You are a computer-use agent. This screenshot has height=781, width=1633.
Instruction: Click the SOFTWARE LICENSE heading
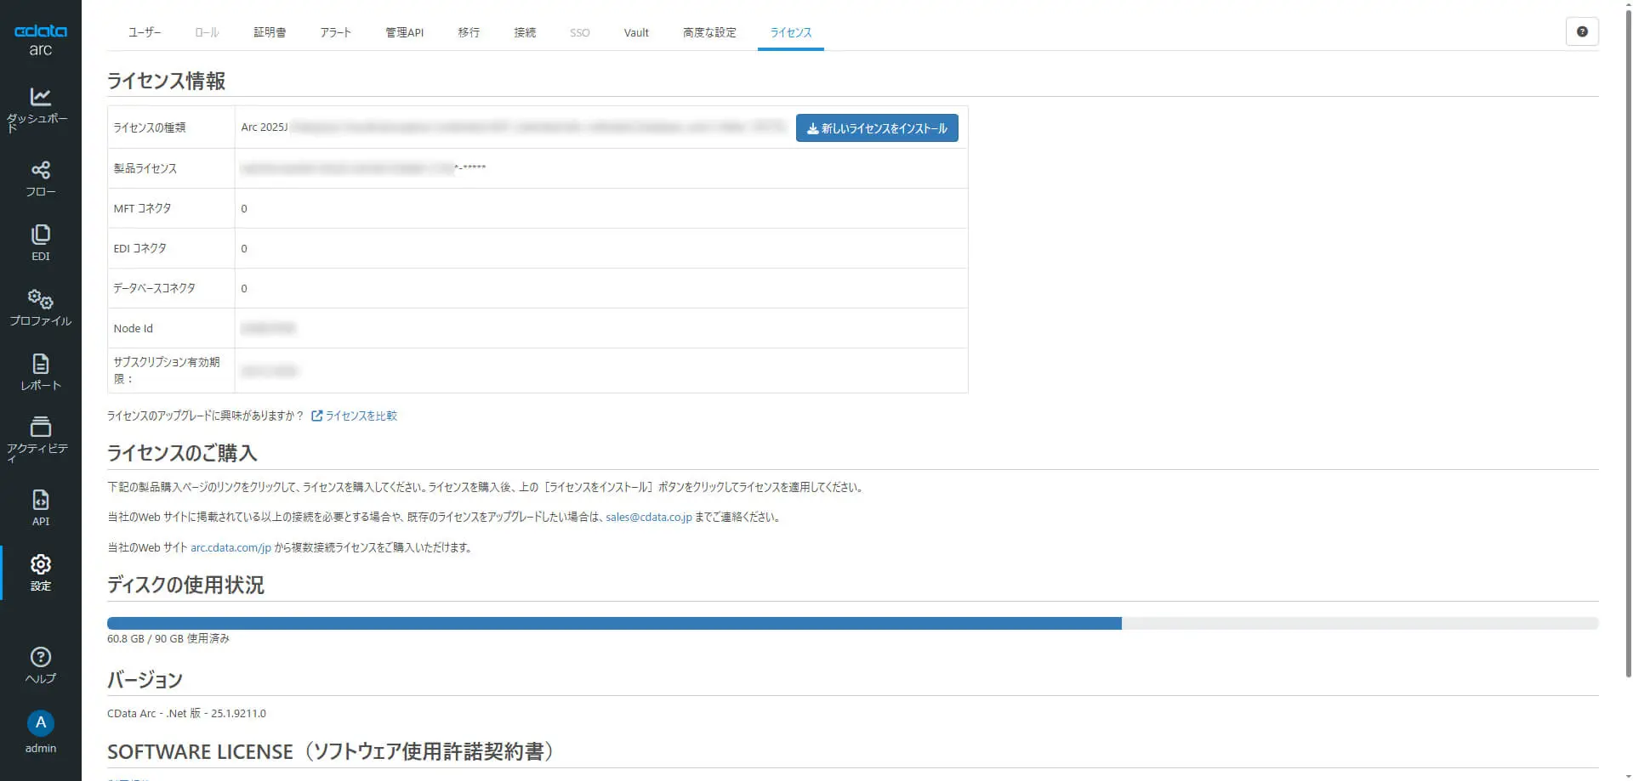tap(331, 751)
